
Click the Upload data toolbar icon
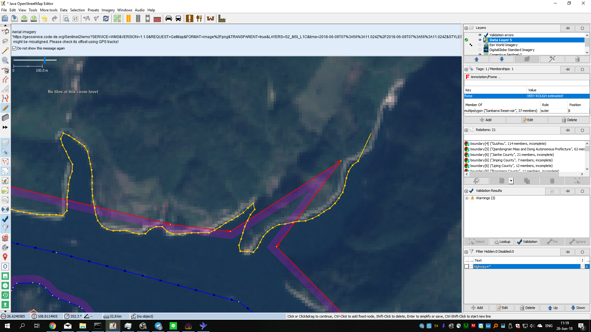tap(34, 19)
